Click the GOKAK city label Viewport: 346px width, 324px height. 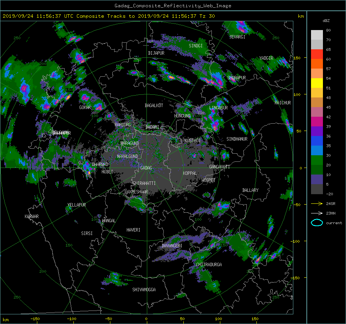pyautogui.click(x=85, y=107)
